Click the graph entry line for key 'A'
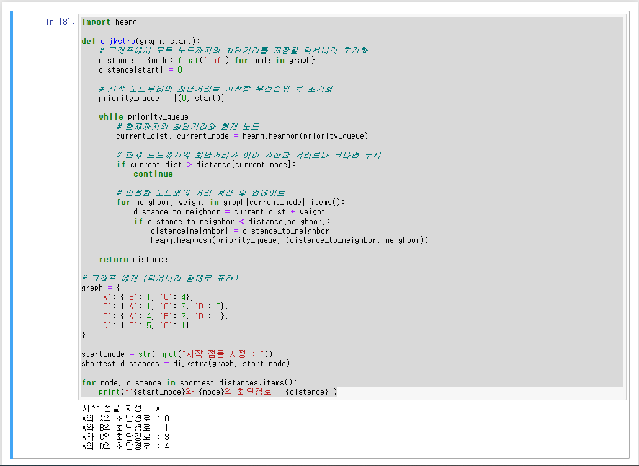This screenshot has height=466, width=639. click(146, 297)
